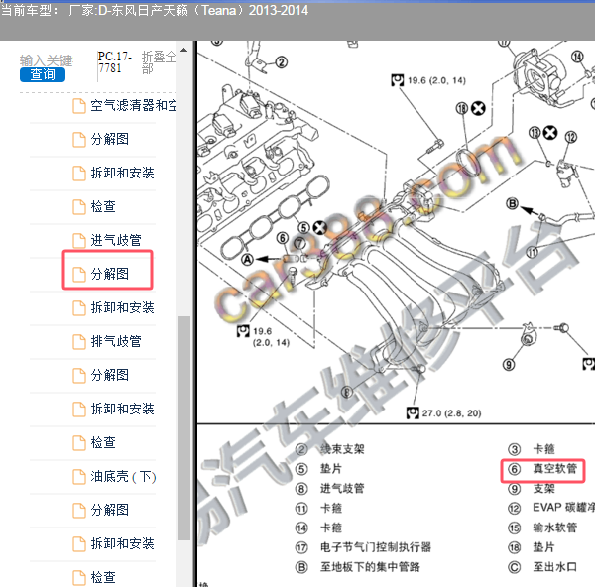595x587 pixels.
Task: Click legend entry Ⓒ 至出水口
Action: [542, 567]
